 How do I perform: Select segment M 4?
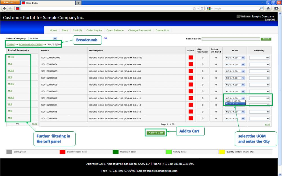(10, 91)
